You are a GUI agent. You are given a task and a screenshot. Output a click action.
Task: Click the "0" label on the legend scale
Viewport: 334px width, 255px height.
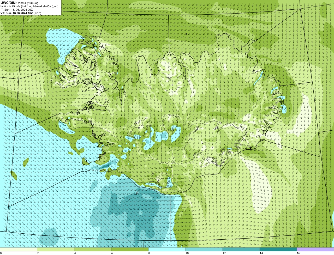[1, 253]
